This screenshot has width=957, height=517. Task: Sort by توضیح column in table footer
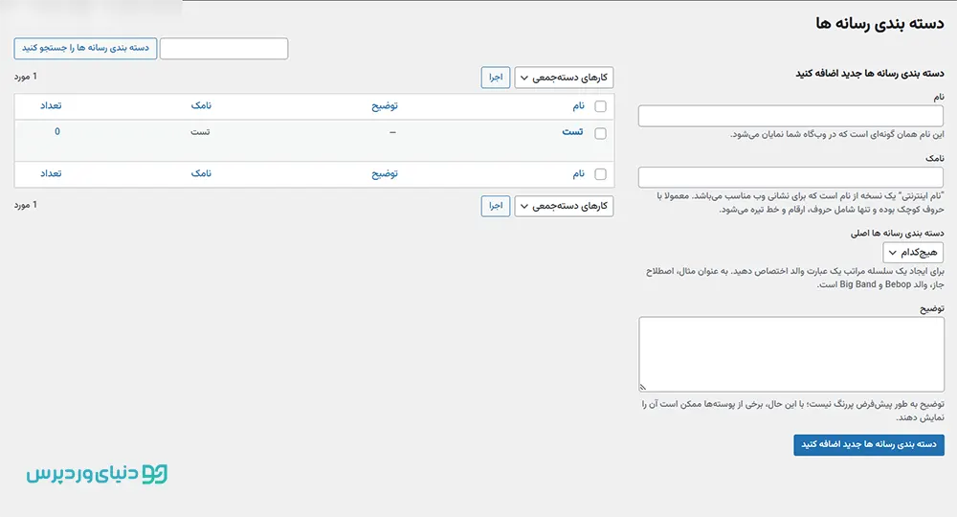(385, 174)
